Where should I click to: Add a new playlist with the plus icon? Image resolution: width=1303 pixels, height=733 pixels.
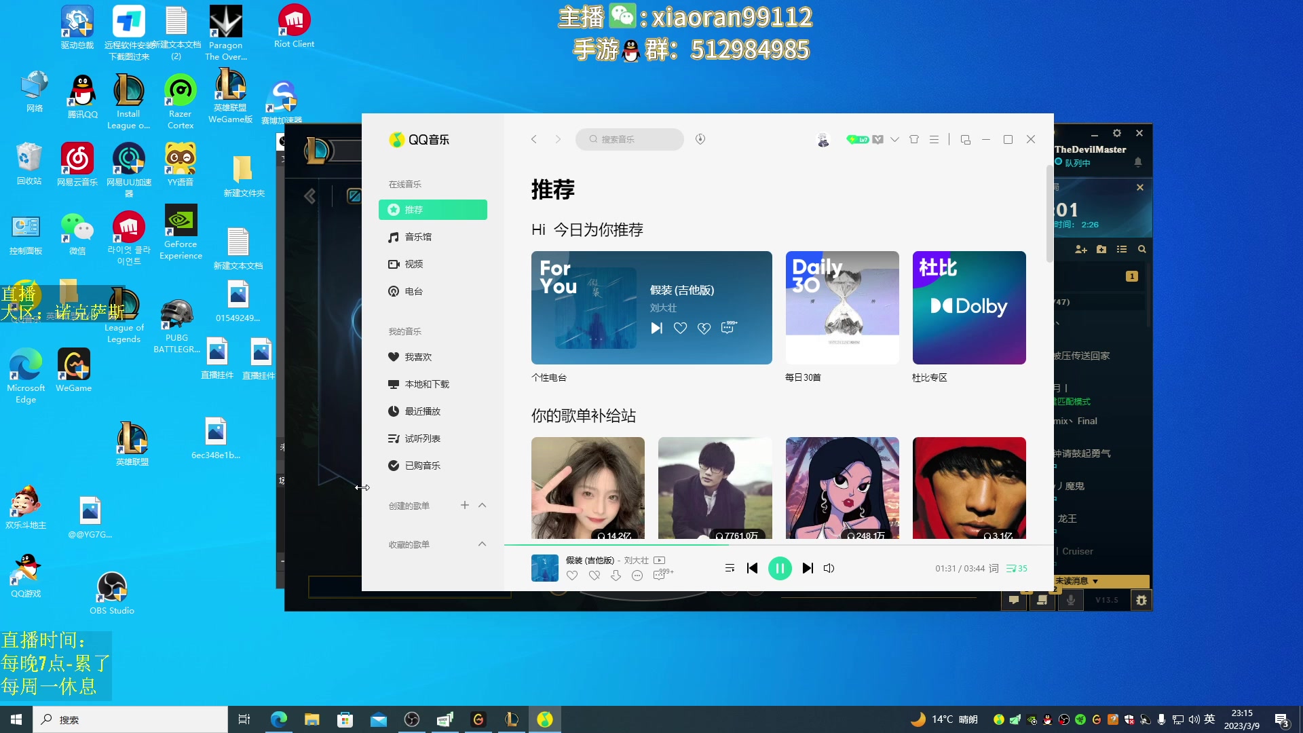465,505
